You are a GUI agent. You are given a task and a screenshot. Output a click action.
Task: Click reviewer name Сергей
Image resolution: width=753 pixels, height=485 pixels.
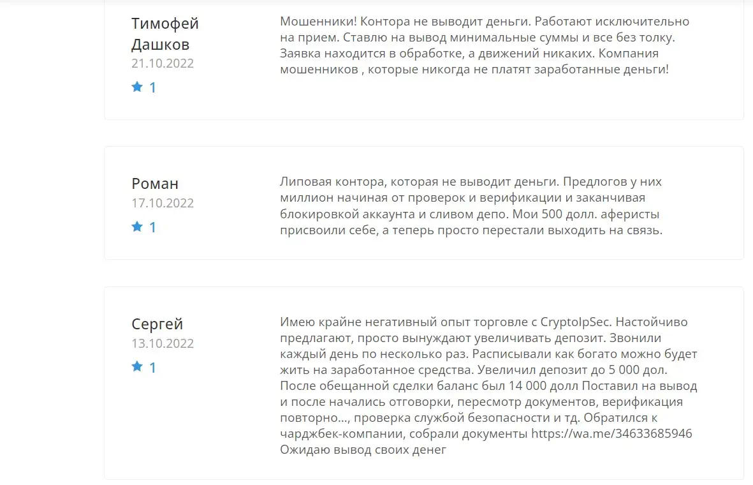(157, 324)
